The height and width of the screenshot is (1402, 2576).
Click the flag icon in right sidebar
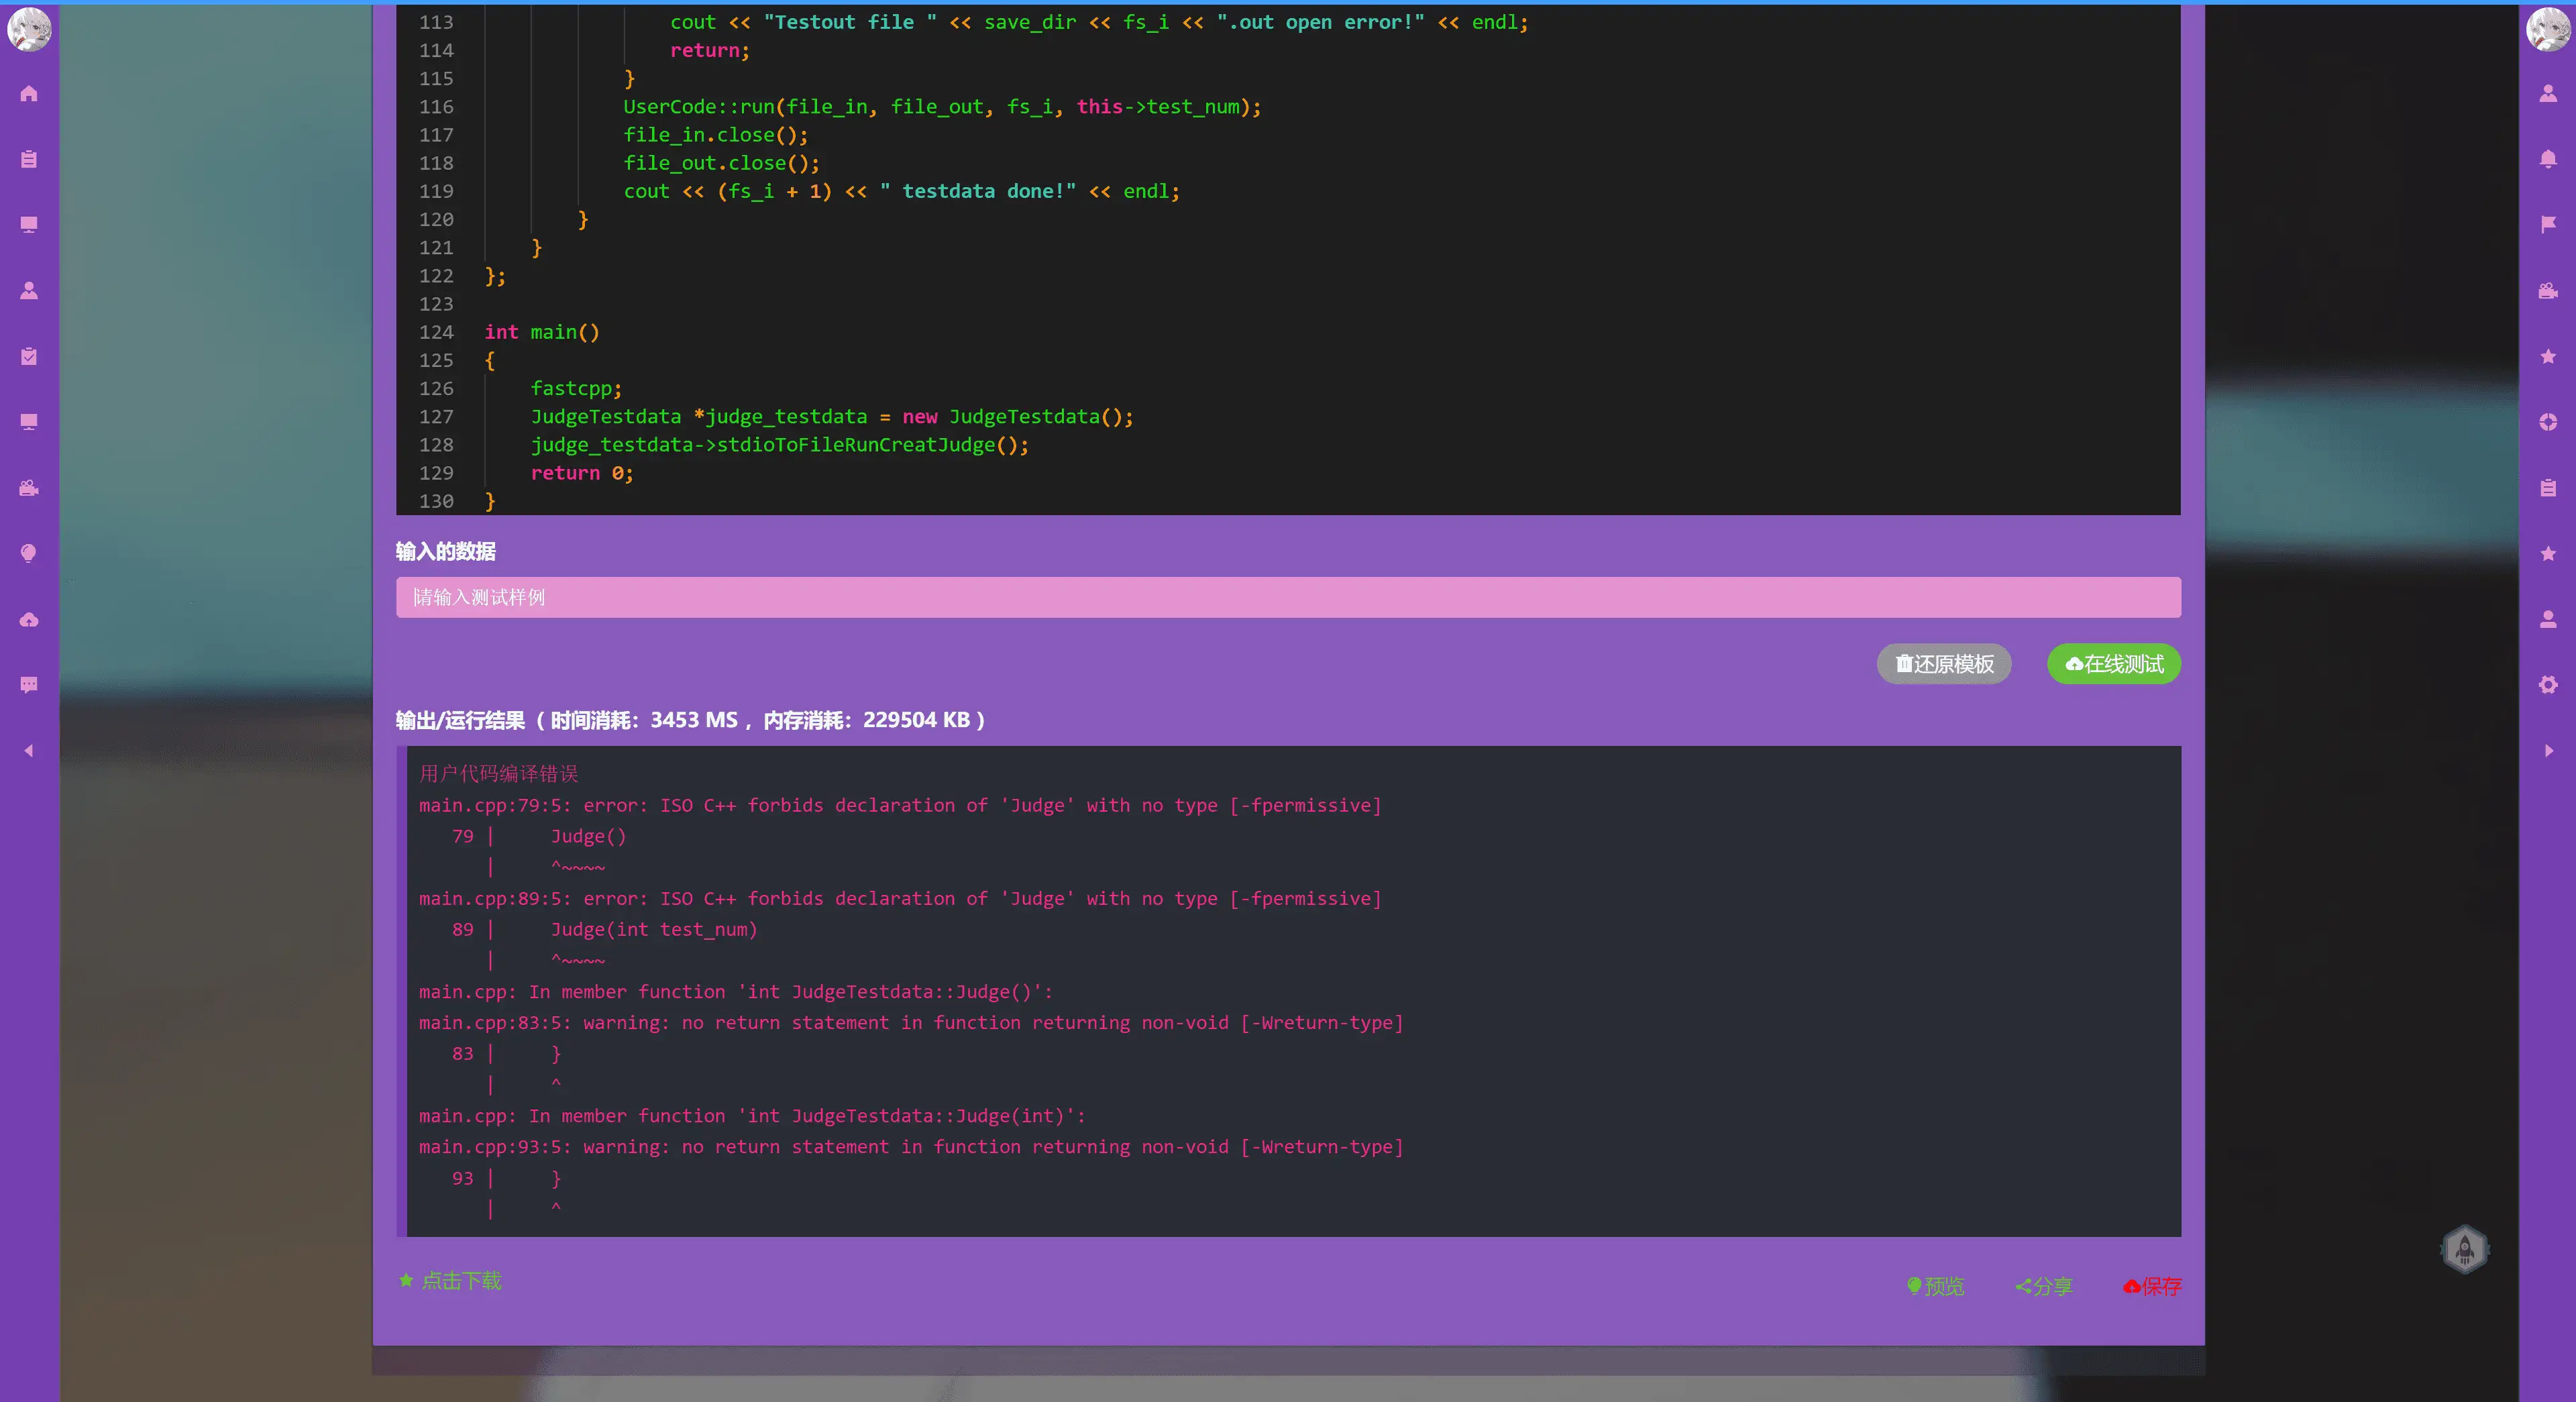(2547, 224)
